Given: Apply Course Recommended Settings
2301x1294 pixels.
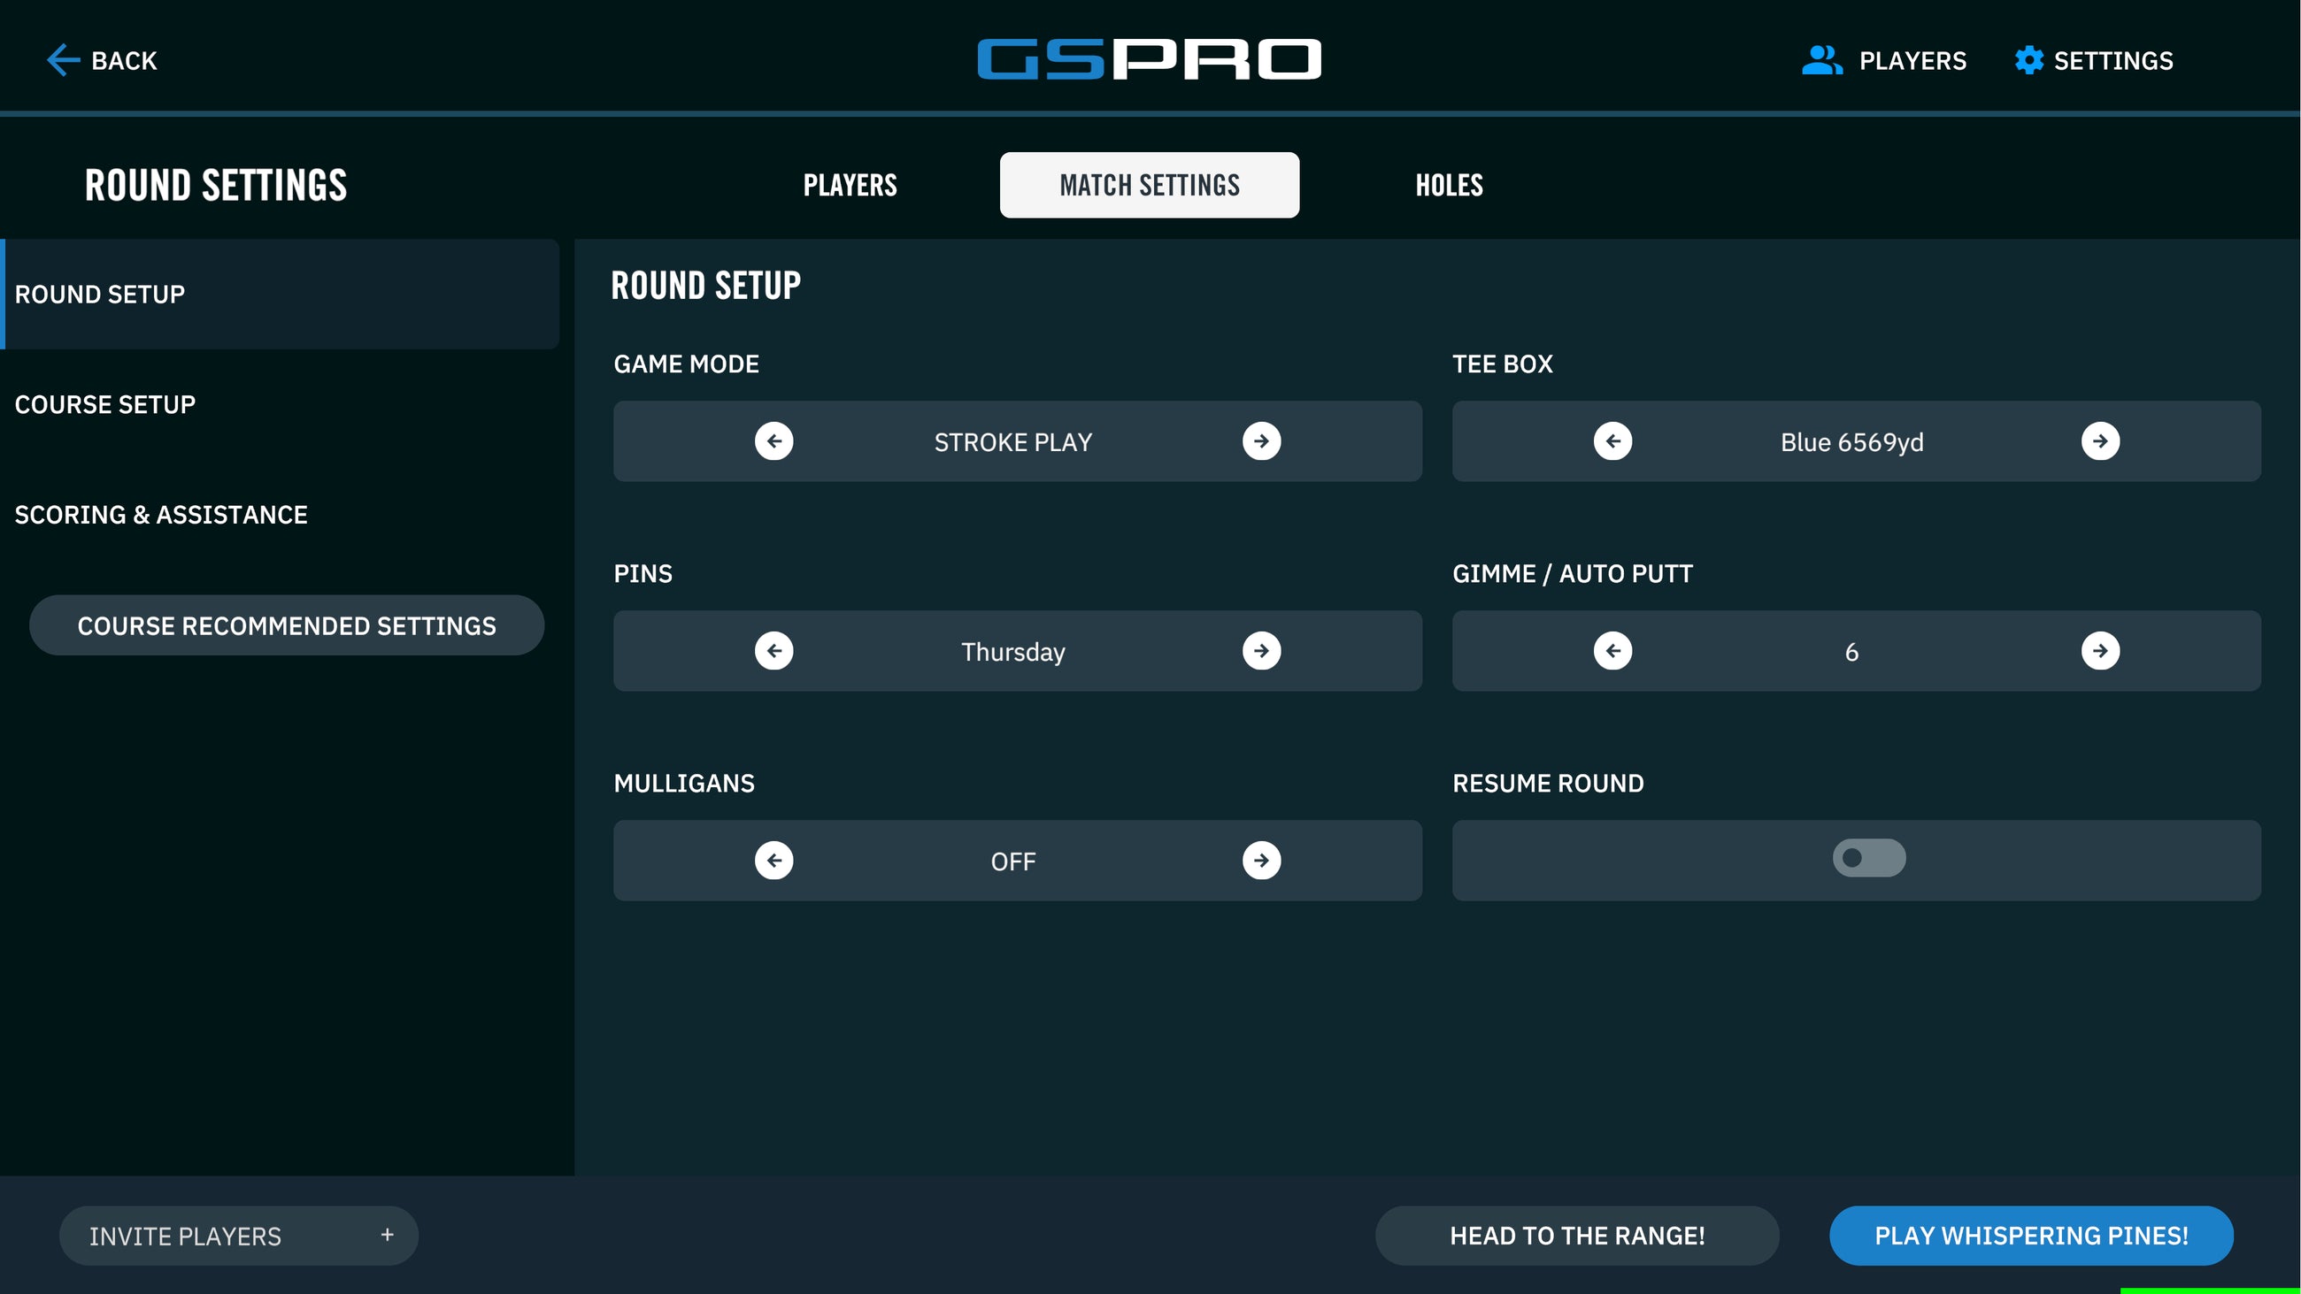Looking at the screenshot, I should [x=287, y=625].
